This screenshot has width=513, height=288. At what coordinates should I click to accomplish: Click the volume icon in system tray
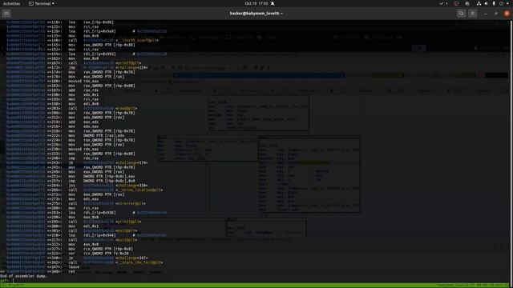coord(487,3)
